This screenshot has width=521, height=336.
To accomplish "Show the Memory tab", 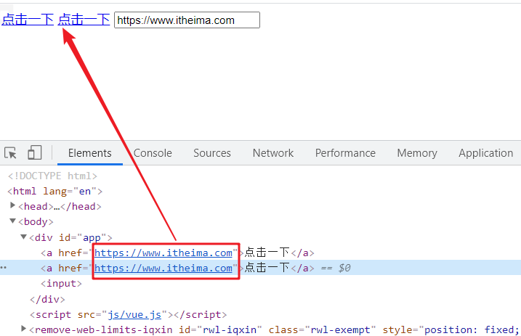I will tap(416, 153).
